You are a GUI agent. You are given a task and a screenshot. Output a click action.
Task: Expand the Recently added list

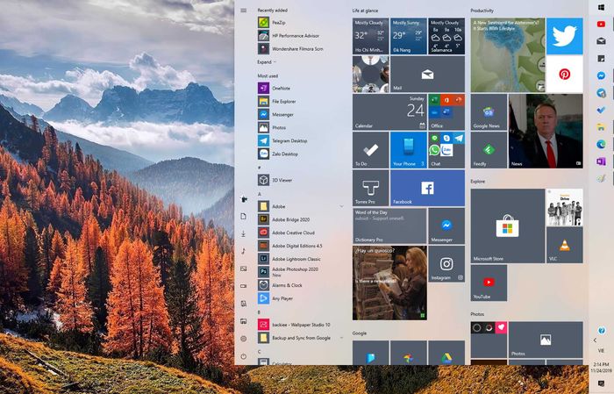tap(267, 62)
